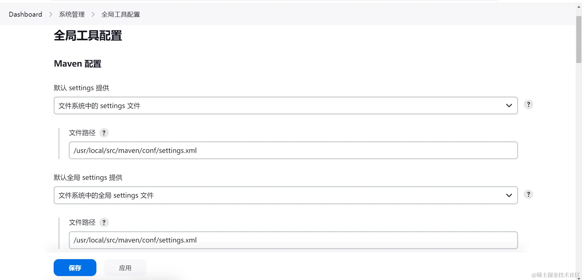Focus the first 文件路径 settings.xml input field
This screenshot has width=582, height=280.
(x=293, y=150)
